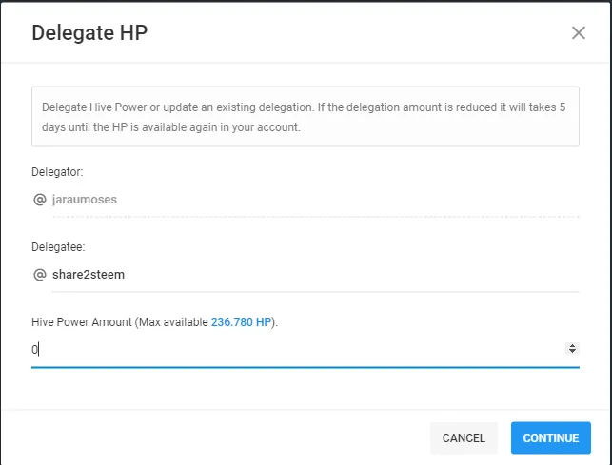
Task: Click the "Delegator:" label
Action: (57, 172)
